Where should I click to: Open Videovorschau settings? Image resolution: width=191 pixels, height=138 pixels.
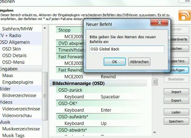click(17, 116)
